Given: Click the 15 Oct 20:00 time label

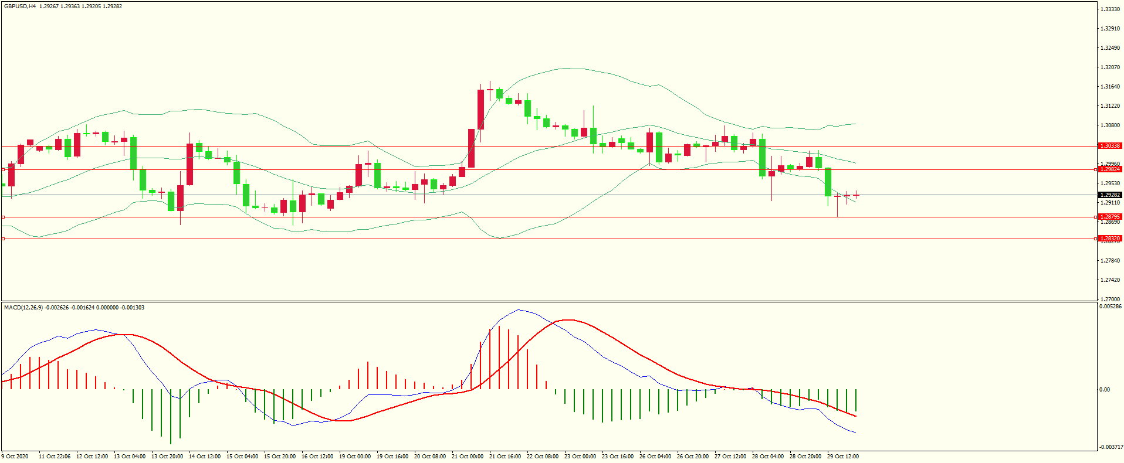Looking at the screenshot, I should click(x=280, y=457).
